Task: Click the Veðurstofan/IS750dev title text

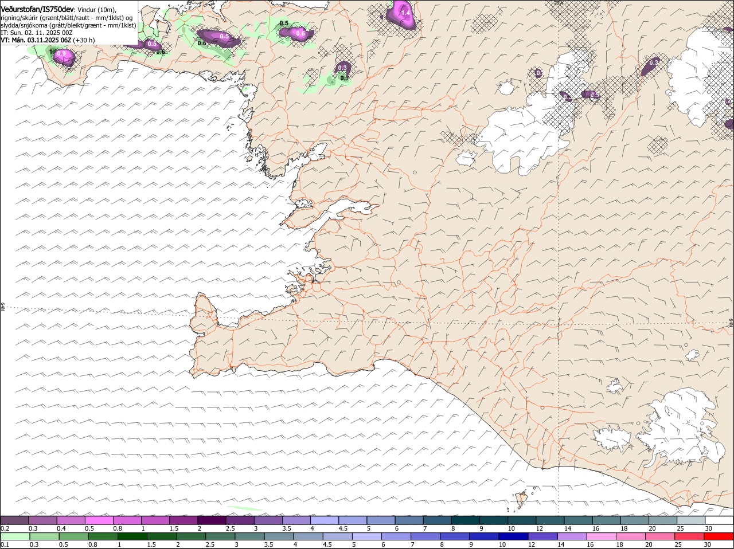Action: tap(37, 9)
